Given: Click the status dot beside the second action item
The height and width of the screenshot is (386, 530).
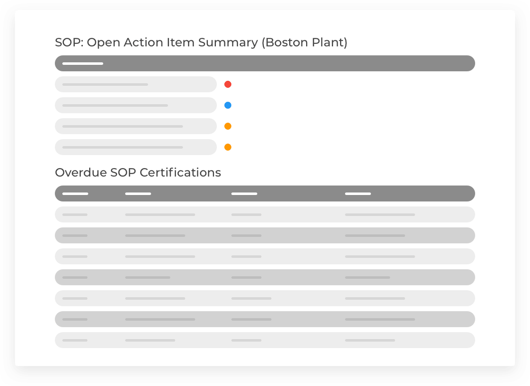Looking at the screenshot, I should pos(228,105).
